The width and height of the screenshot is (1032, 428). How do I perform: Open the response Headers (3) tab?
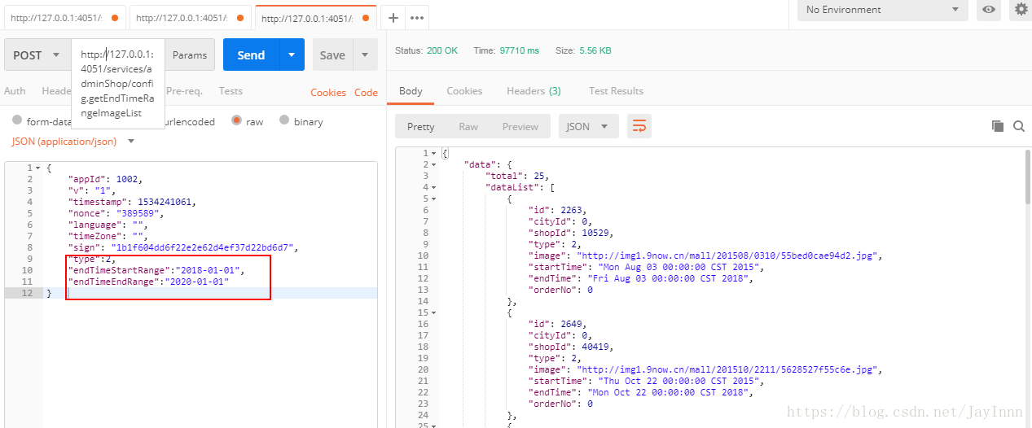click(x=534, y=91)
